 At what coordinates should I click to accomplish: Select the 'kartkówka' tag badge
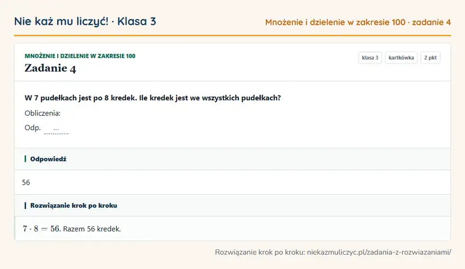point(401,57)
